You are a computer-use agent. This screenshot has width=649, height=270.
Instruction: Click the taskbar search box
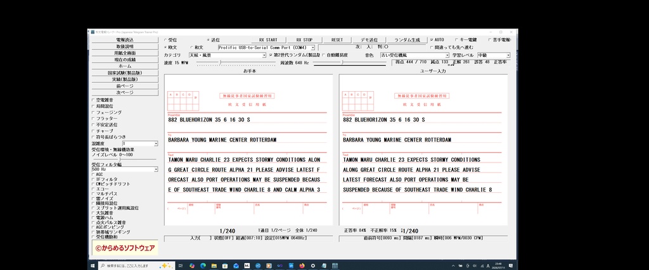click(x=136, y=266)
